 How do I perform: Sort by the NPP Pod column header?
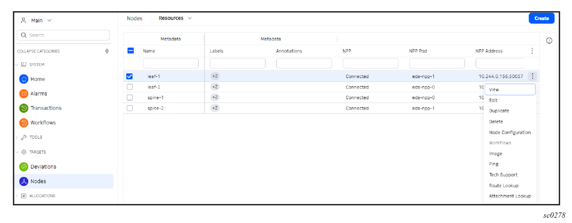(418, 51)
